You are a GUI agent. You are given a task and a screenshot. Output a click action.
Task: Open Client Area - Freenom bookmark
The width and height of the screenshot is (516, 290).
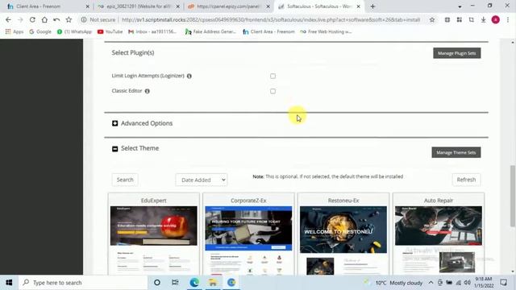(268, 31)
